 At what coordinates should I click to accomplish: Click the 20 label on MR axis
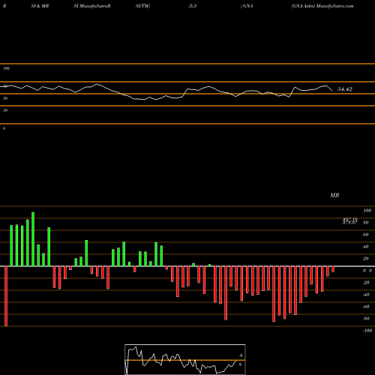point(365,259)
